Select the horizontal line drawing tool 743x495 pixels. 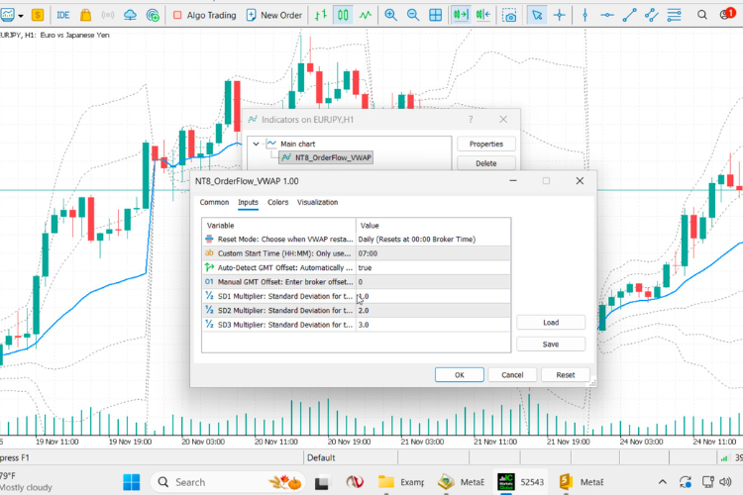coord(607,15)
